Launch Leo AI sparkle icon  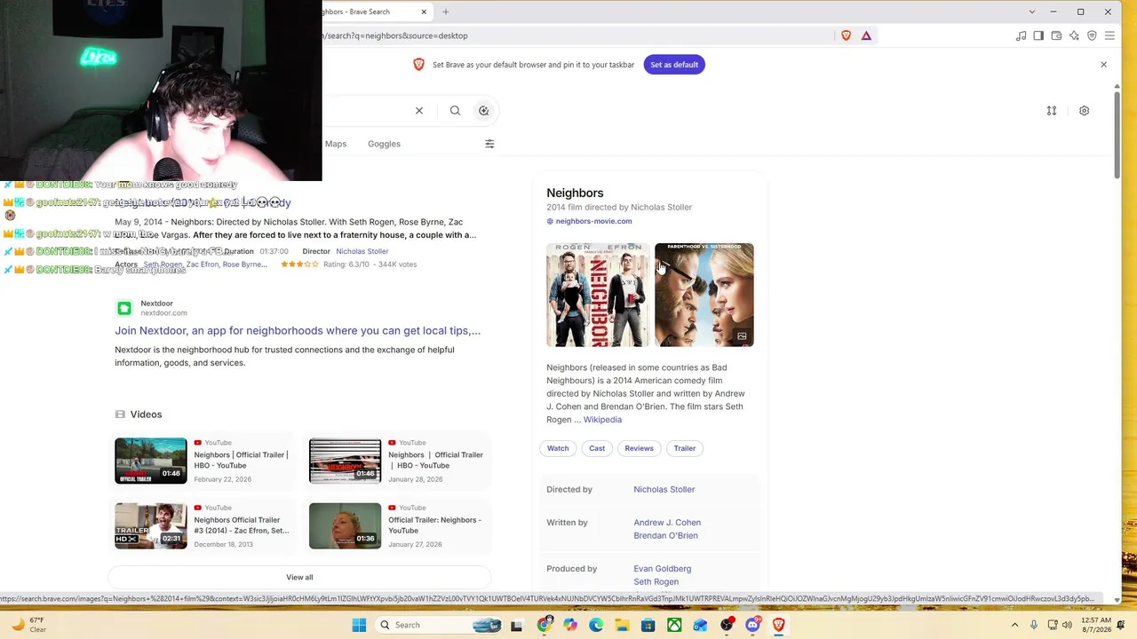click(1074, 35)
